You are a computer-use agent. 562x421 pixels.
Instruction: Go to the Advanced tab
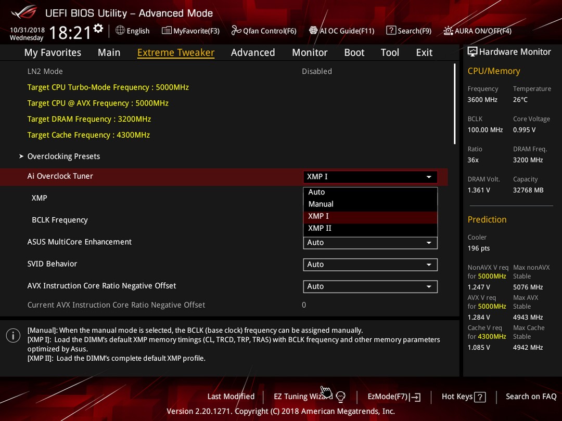click(x=253, y=52)
